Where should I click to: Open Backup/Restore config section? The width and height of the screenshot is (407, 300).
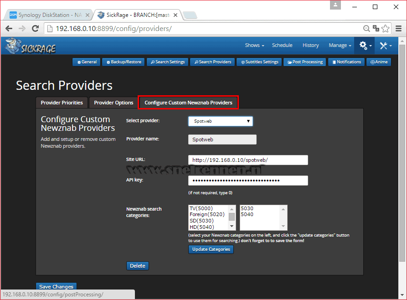124,62
